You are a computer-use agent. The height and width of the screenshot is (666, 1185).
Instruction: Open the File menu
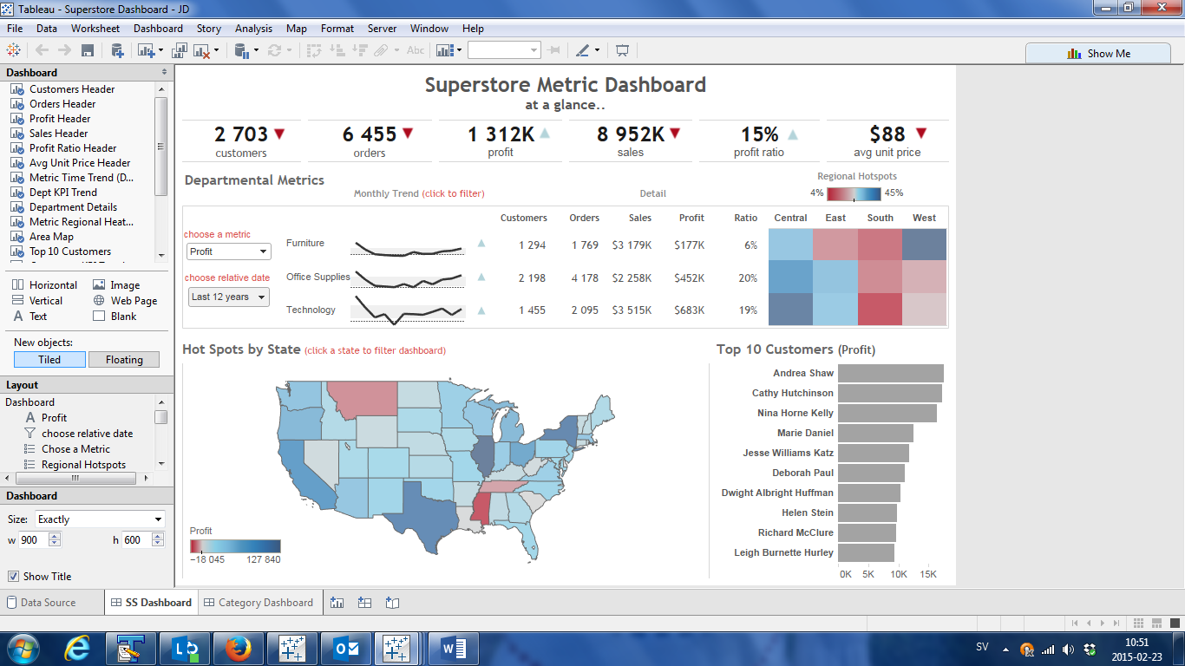coord(14,29)
